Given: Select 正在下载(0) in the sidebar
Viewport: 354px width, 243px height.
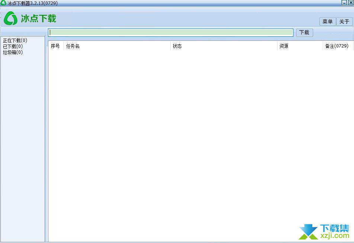Looking at the screenshot, I should click(x=15, y=40).
